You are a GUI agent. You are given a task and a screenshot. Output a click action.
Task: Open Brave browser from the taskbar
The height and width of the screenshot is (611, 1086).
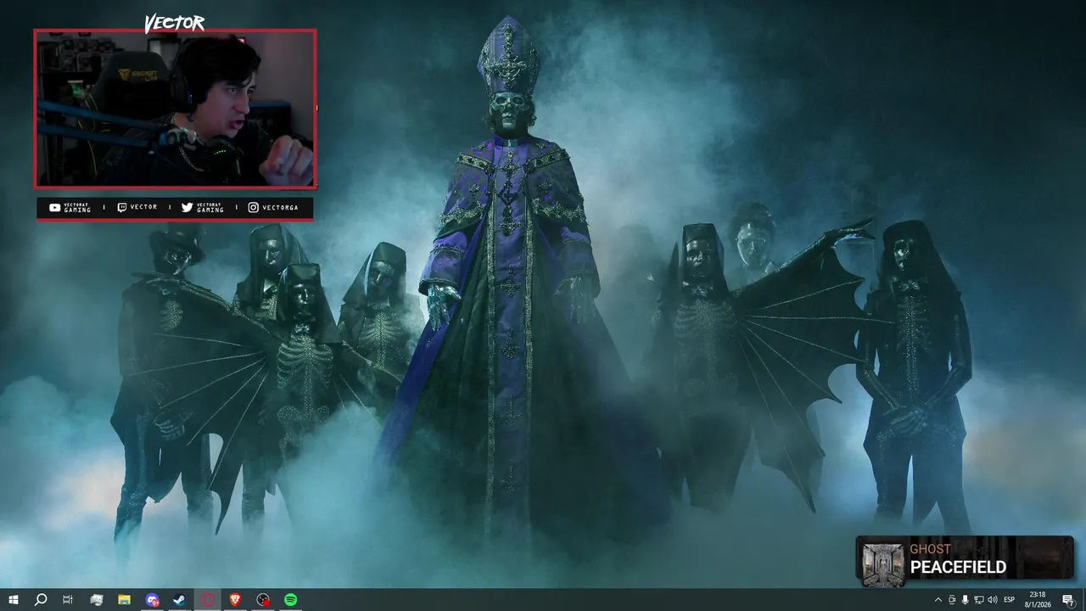235,600
